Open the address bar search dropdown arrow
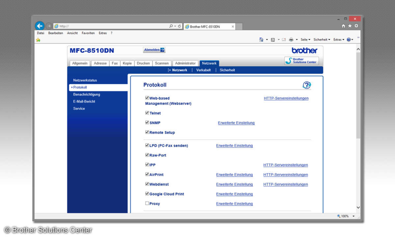Viewport: 395px width, 237px height. point(175,26)
